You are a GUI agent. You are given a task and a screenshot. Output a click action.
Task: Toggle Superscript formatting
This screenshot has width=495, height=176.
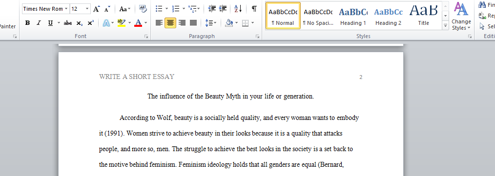[91, 23]
